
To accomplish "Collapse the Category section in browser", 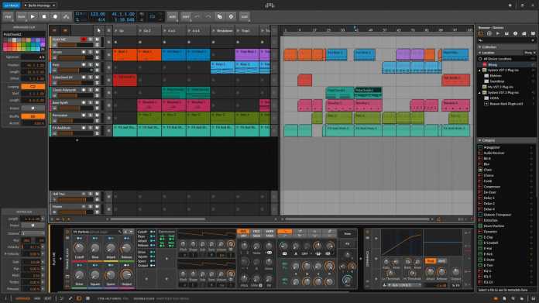I will pyautogui.click(x=480, y=140).
